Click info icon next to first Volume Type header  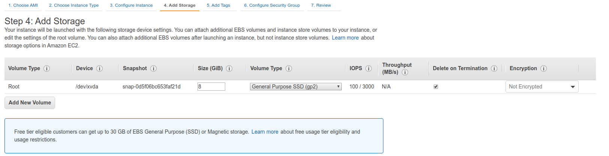(47, 68)
